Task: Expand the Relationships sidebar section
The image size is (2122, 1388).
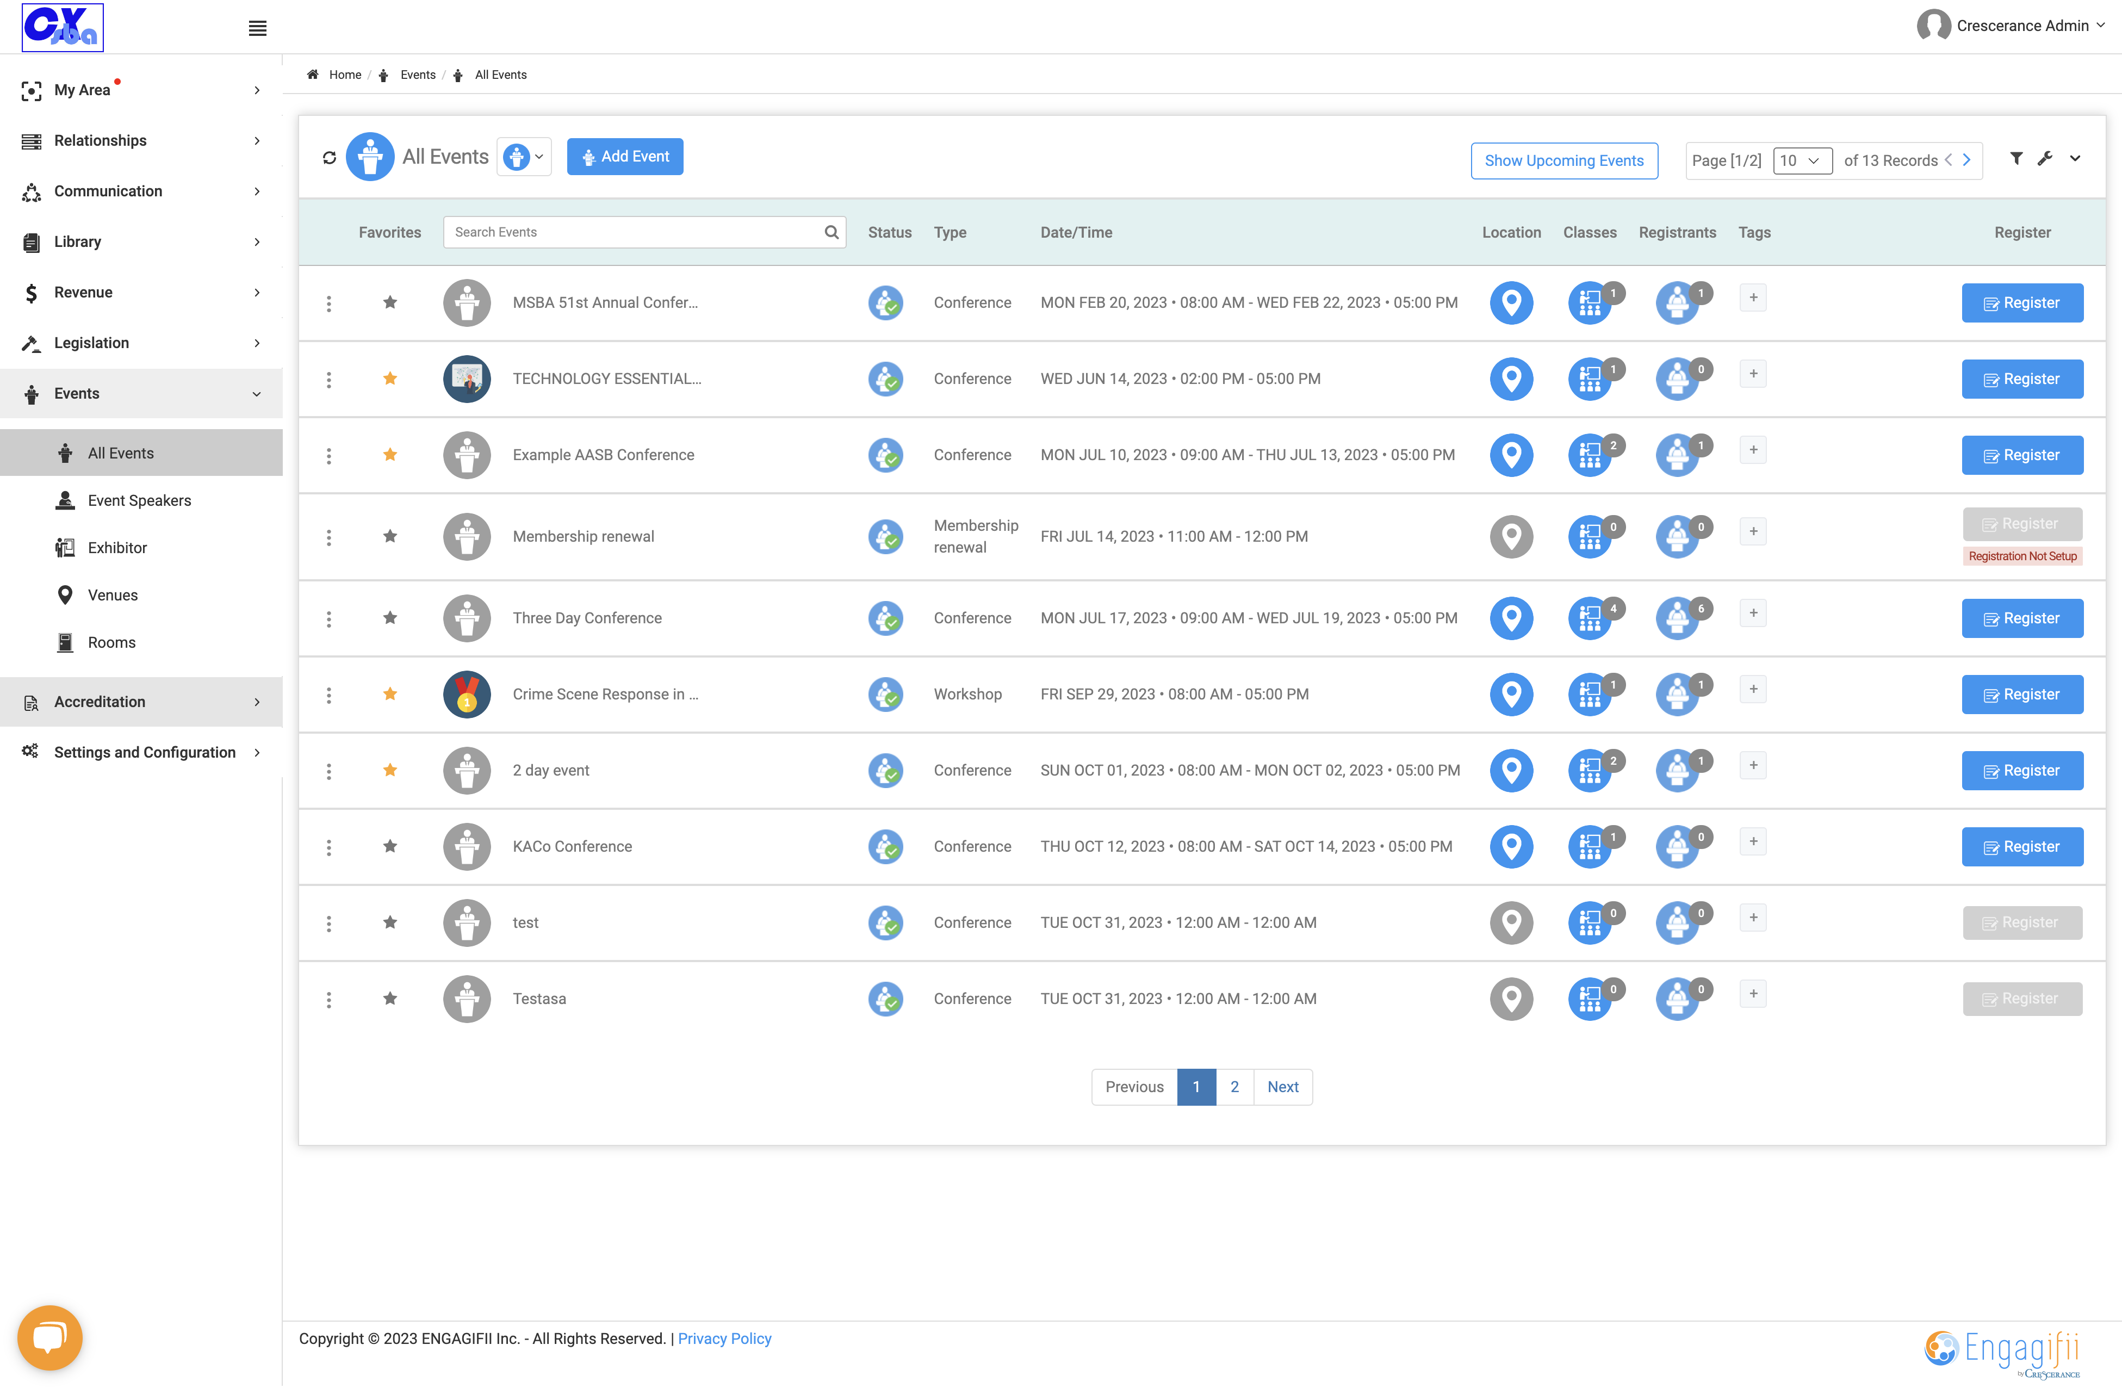Action: [x=141, y=141]
